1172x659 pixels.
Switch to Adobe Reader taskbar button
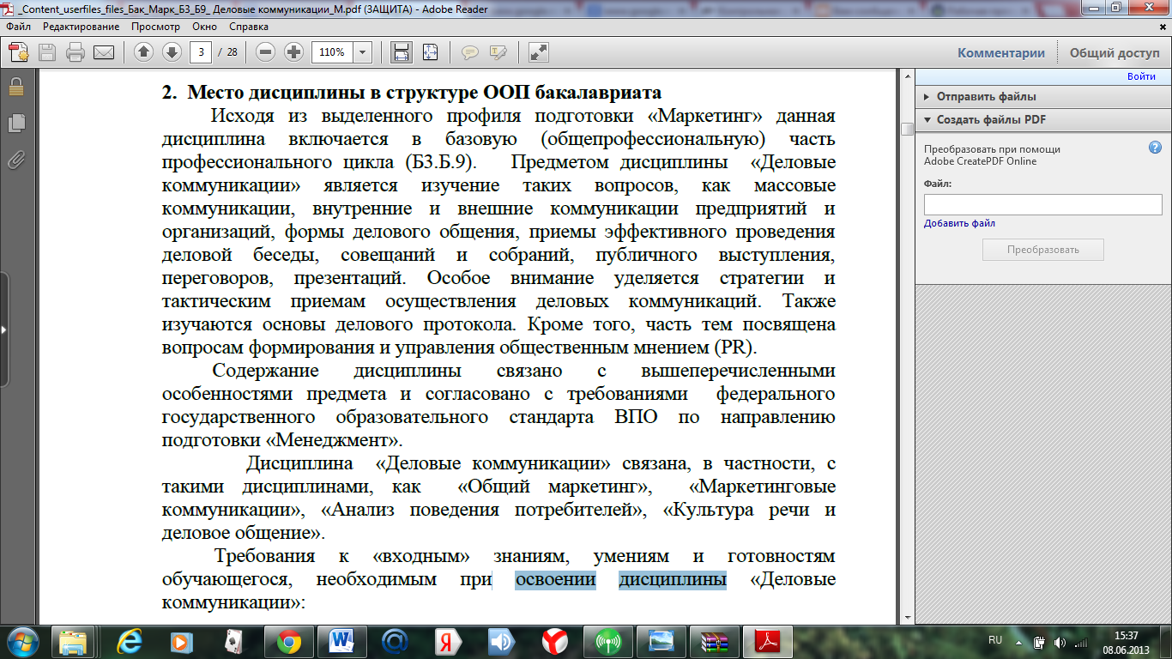pyautogui.click(x=766, y=641)
